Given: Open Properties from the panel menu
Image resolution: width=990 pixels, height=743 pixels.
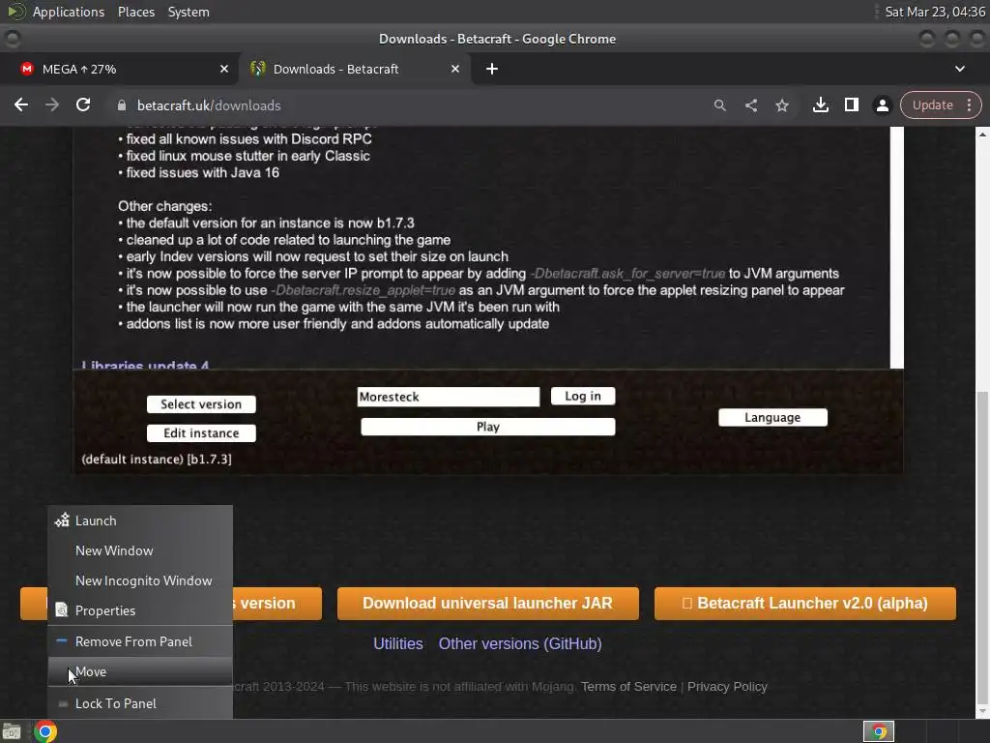Looking at the screenshot, I should [x=140, y=610].
